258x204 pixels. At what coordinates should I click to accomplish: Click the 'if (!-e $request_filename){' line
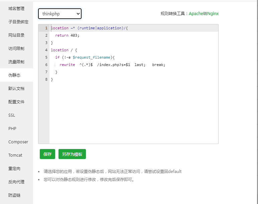85,57
